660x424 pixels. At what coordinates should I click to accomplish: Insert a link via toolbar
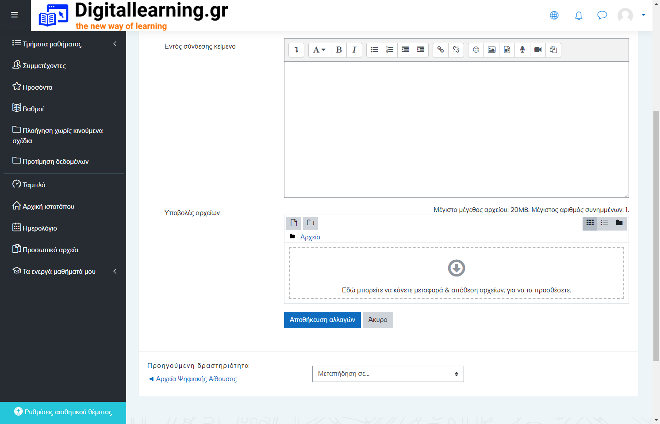[441, 50]
